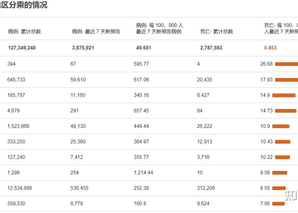Click the orange bar beside 26.68
Image resolution: width=298 pixels, height=213 pixels.
287,64
